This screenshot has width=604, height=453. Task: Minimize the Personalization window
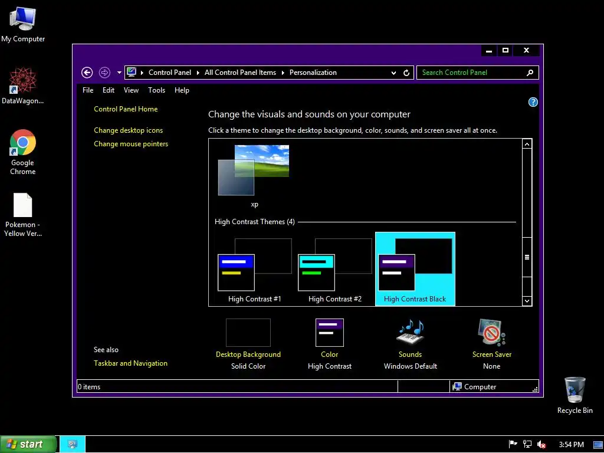(489, 51)
